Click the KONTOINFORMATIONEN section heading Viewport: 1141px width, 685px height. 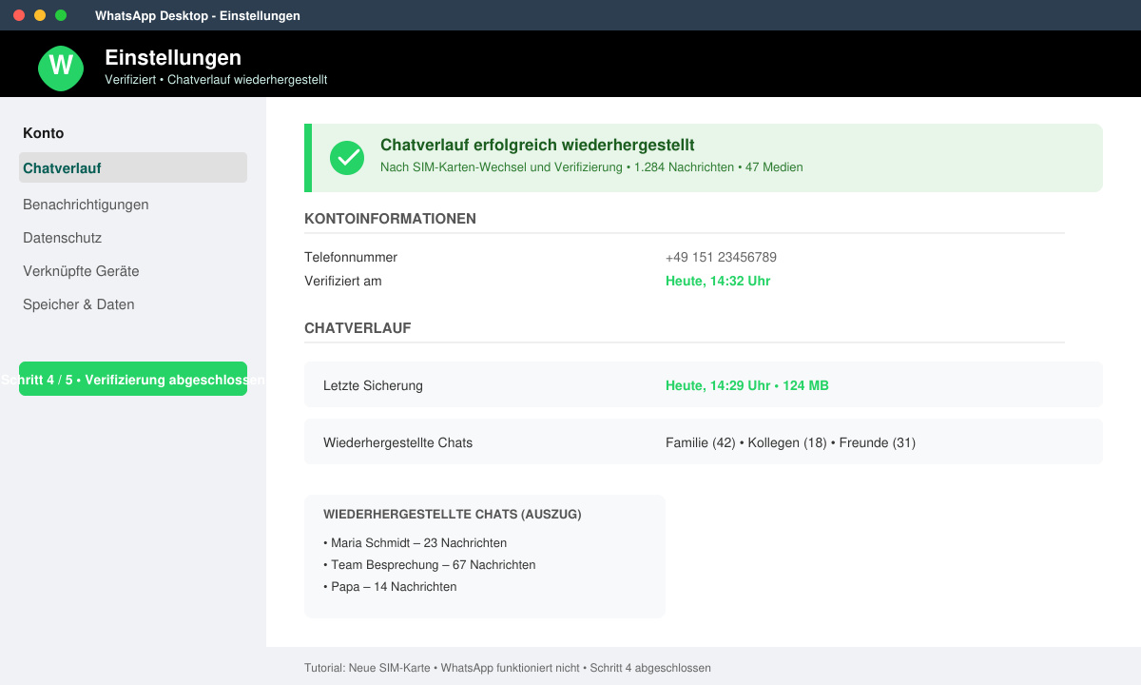pos(390,219)
